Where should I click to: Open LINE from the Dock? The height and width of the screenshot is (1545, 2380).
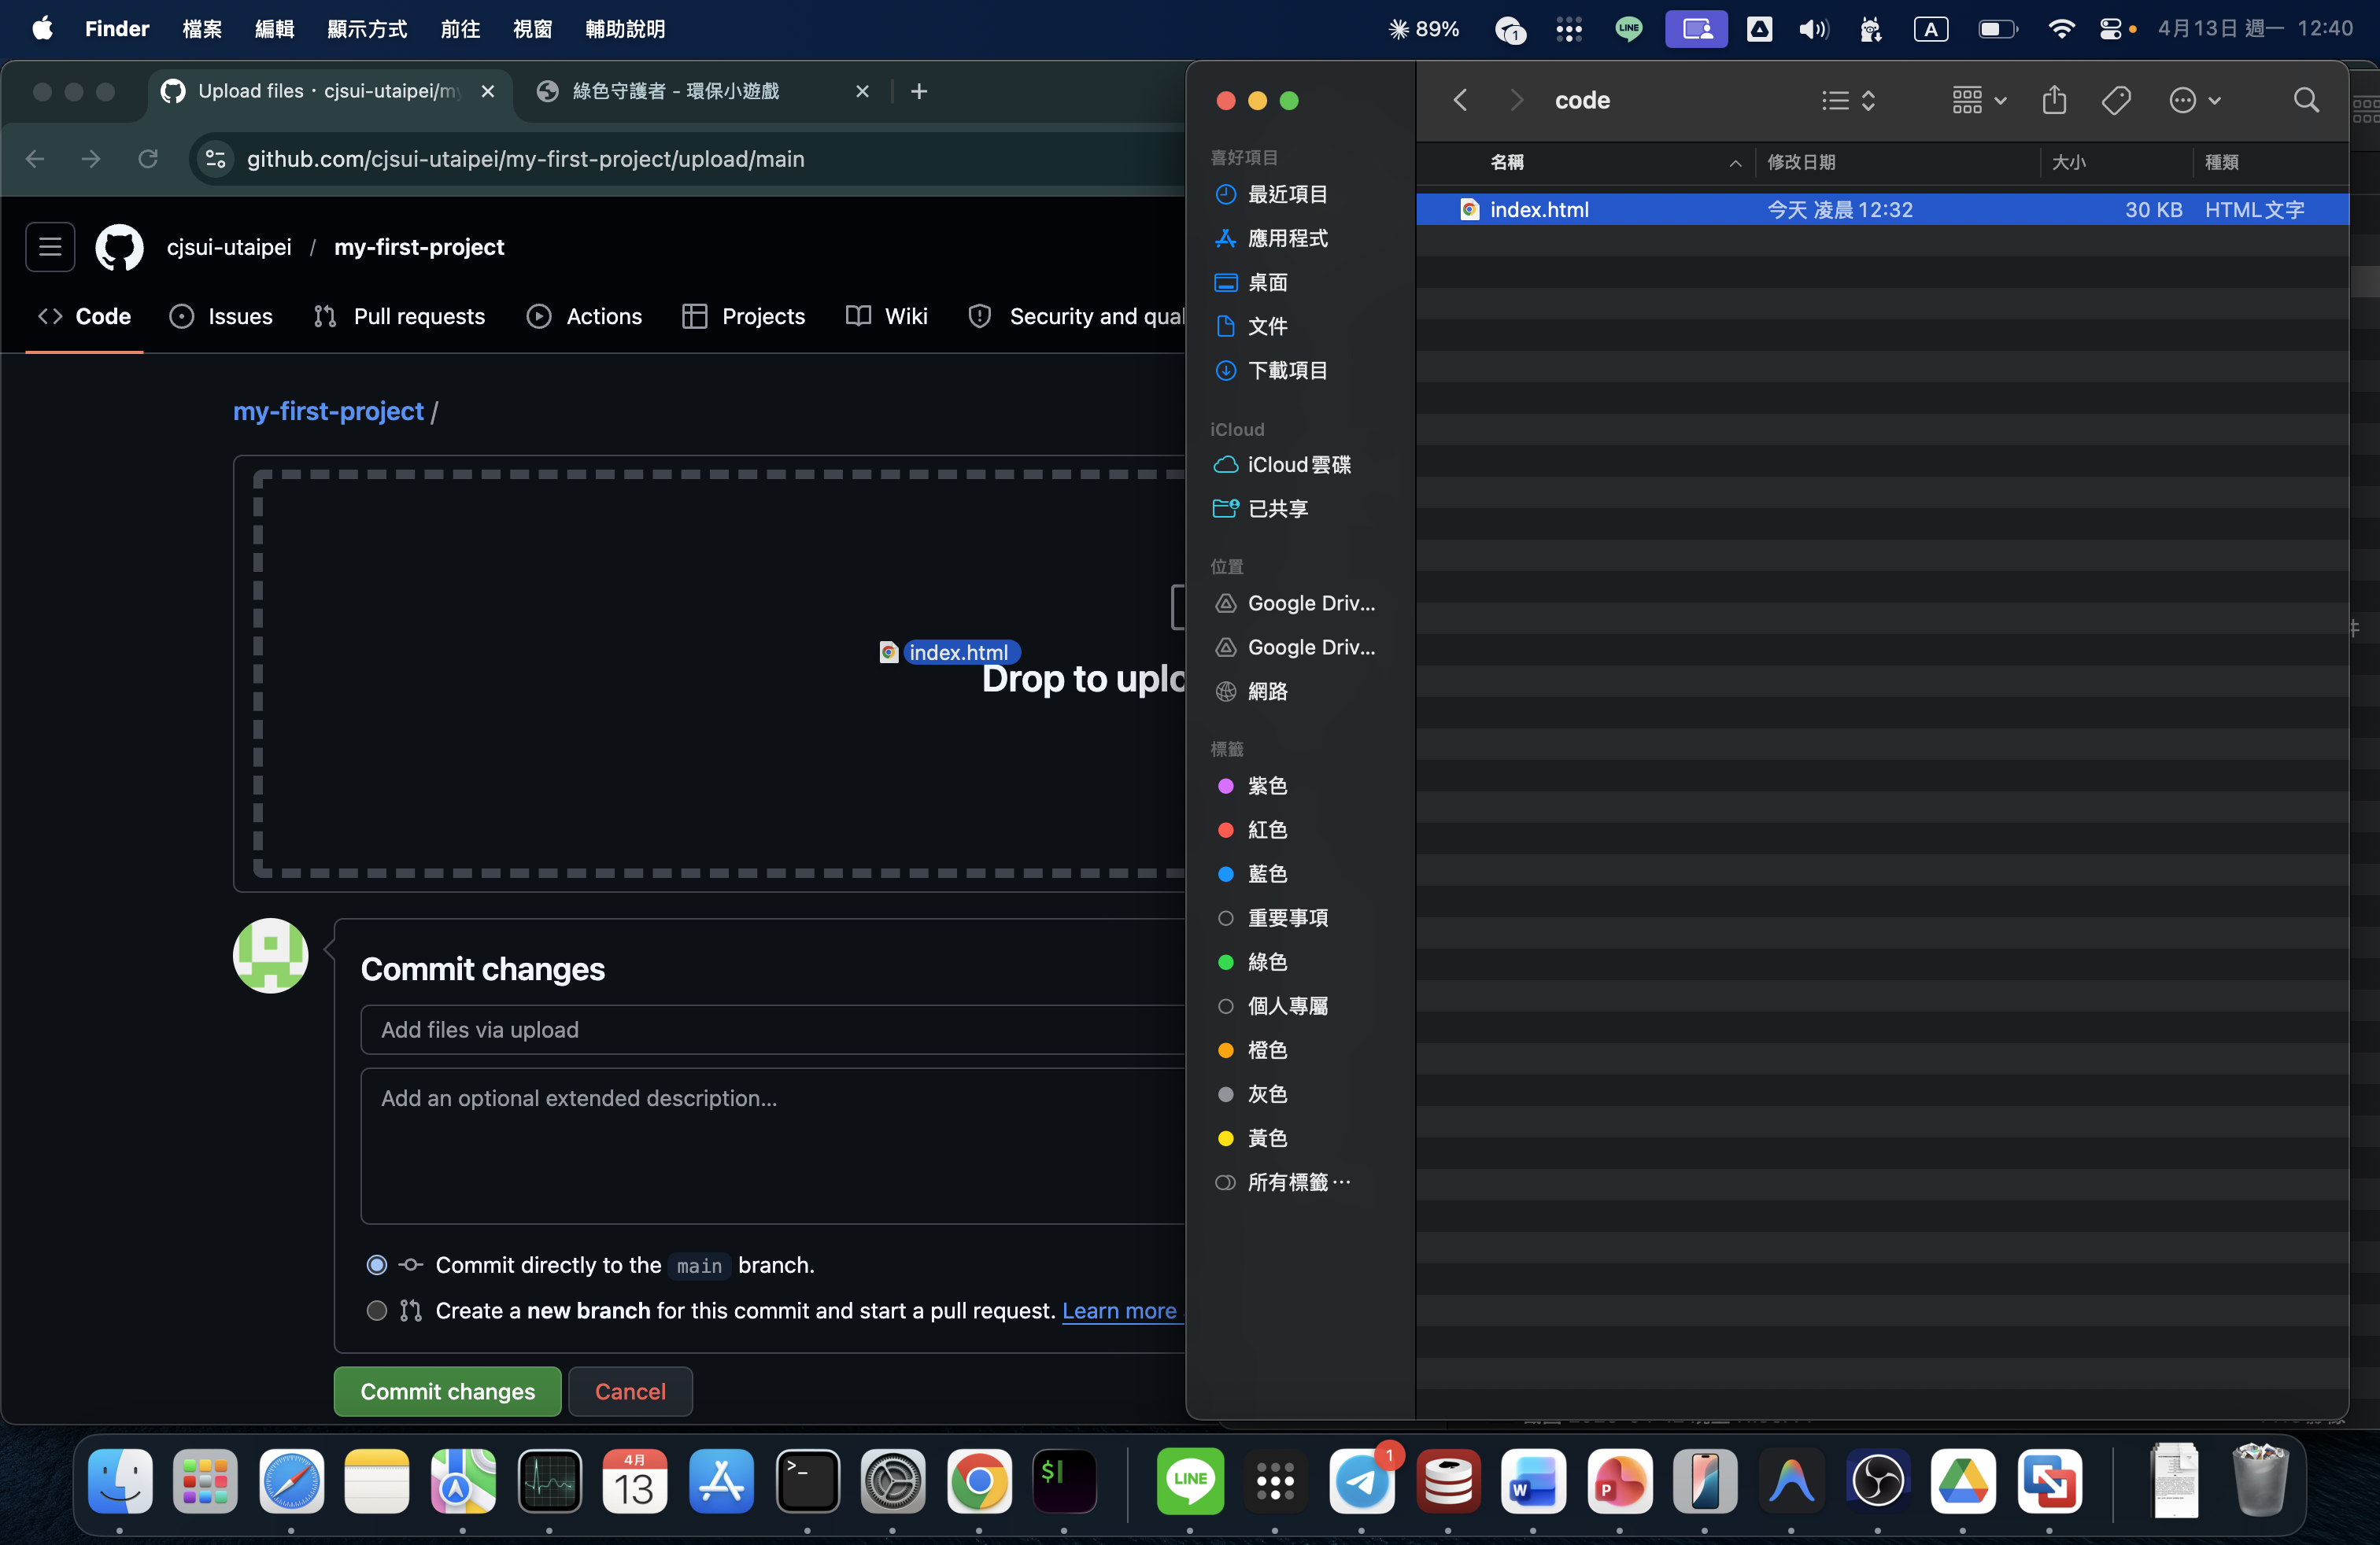1190,1481
